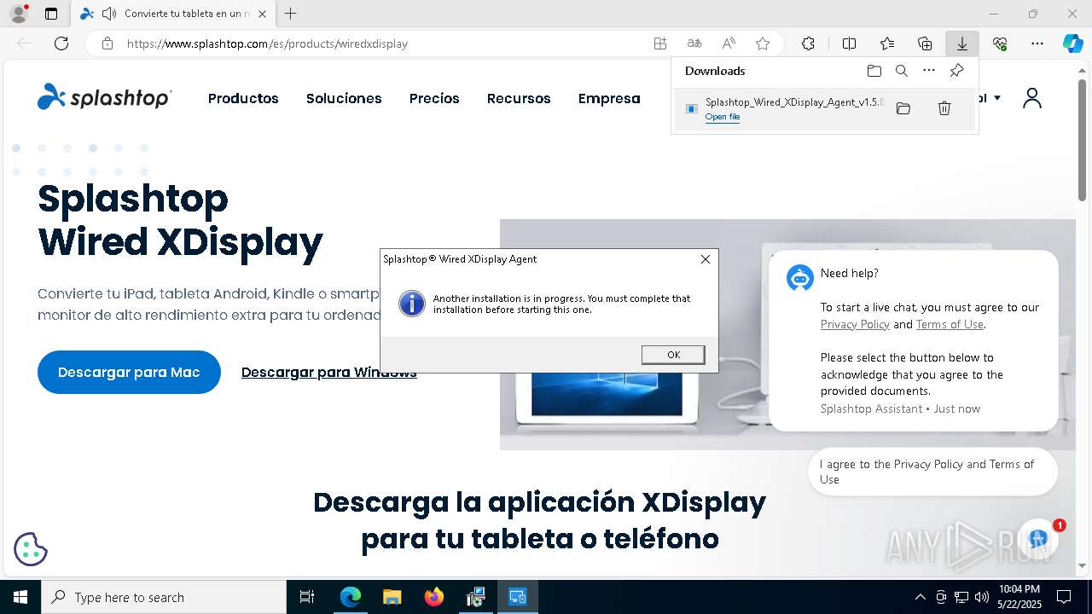Open the Copilot sidebar icon
1092x614 pixels.
pyautogui.click(x=1072, y=43)
